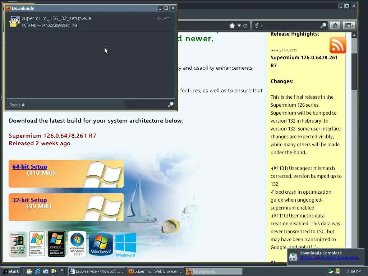Viewport: 368px width, 276px height.
Task: Open the bookmarks menu toolbar button
Action: click(x=349, y=26)
